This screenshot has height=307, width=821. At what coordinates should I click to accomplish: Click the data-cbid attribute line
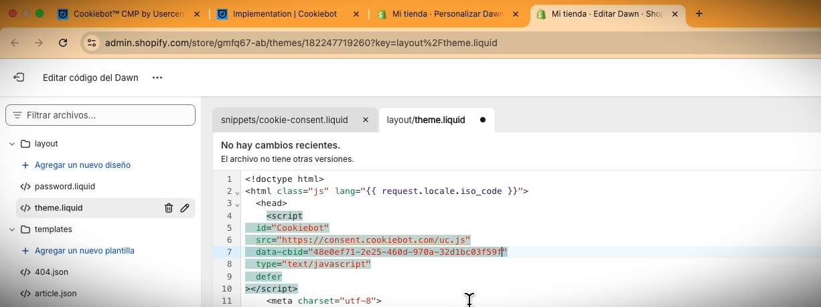382,252
